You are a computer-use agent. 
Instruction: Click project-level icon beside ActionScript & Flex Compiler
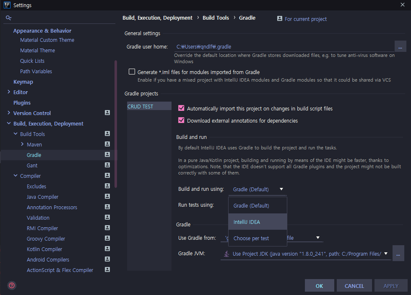(107, 269)
